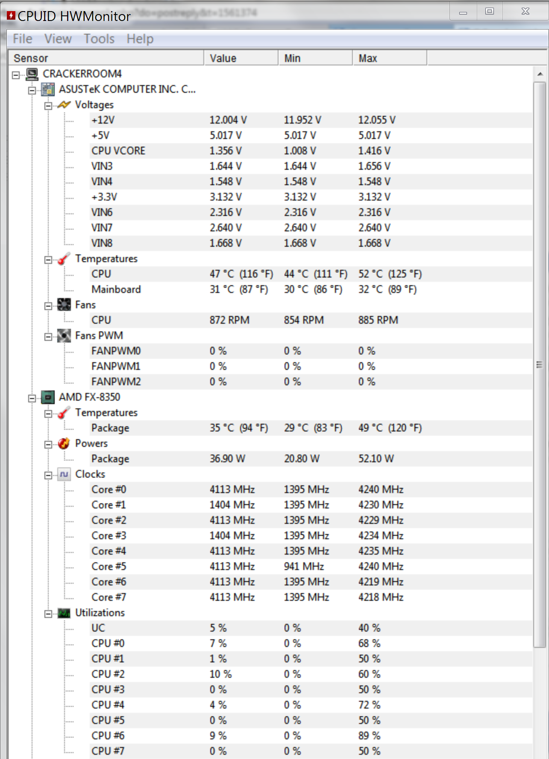Open the View menu

coord(58,39)
